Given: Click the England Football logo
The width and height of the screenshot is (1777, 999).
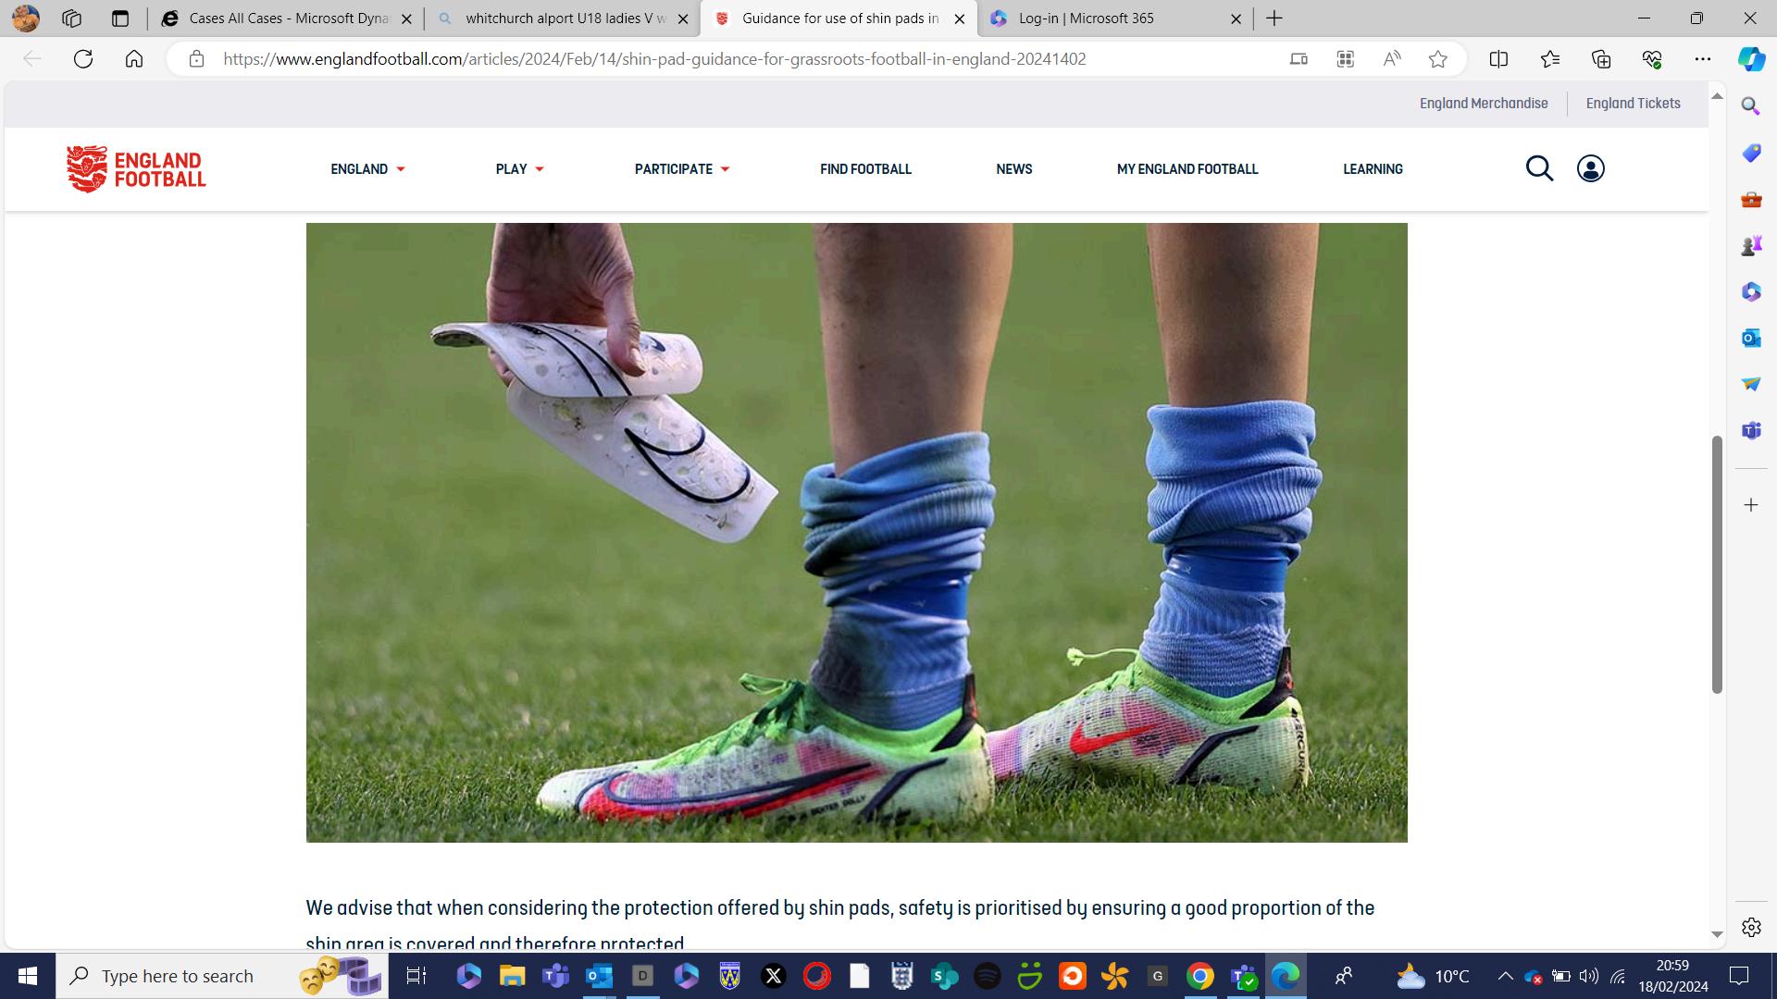Looking at the screenshot, I should pyautogui.click(x=136, y=168).
